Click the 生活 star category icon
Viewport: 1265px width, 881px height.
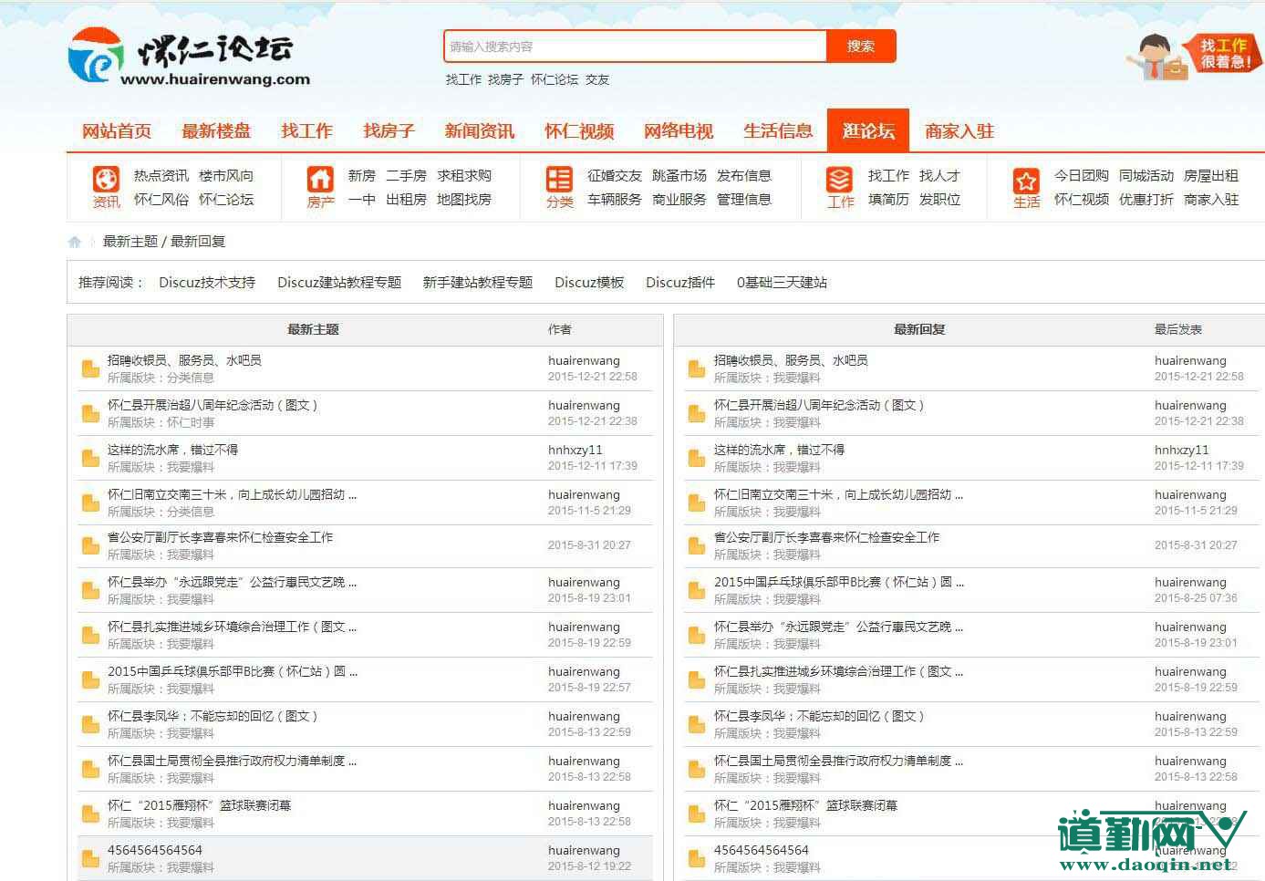[x=1026, y=180]
